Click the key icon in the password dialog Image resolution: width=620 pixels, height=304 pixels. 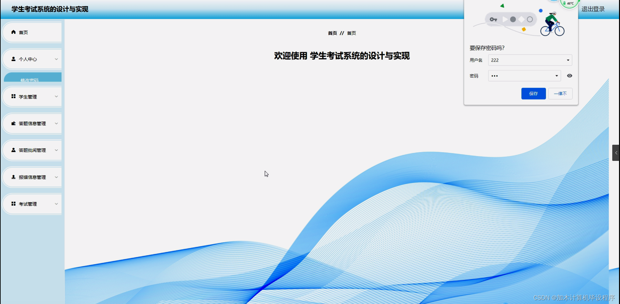(493, 19)
